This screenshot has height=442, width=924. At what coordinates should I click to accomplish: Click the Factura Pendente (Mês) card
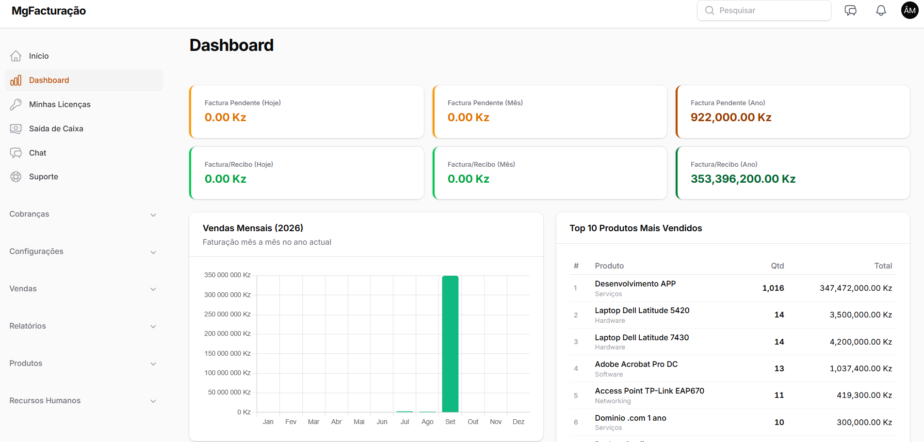[x=550, y=112]
